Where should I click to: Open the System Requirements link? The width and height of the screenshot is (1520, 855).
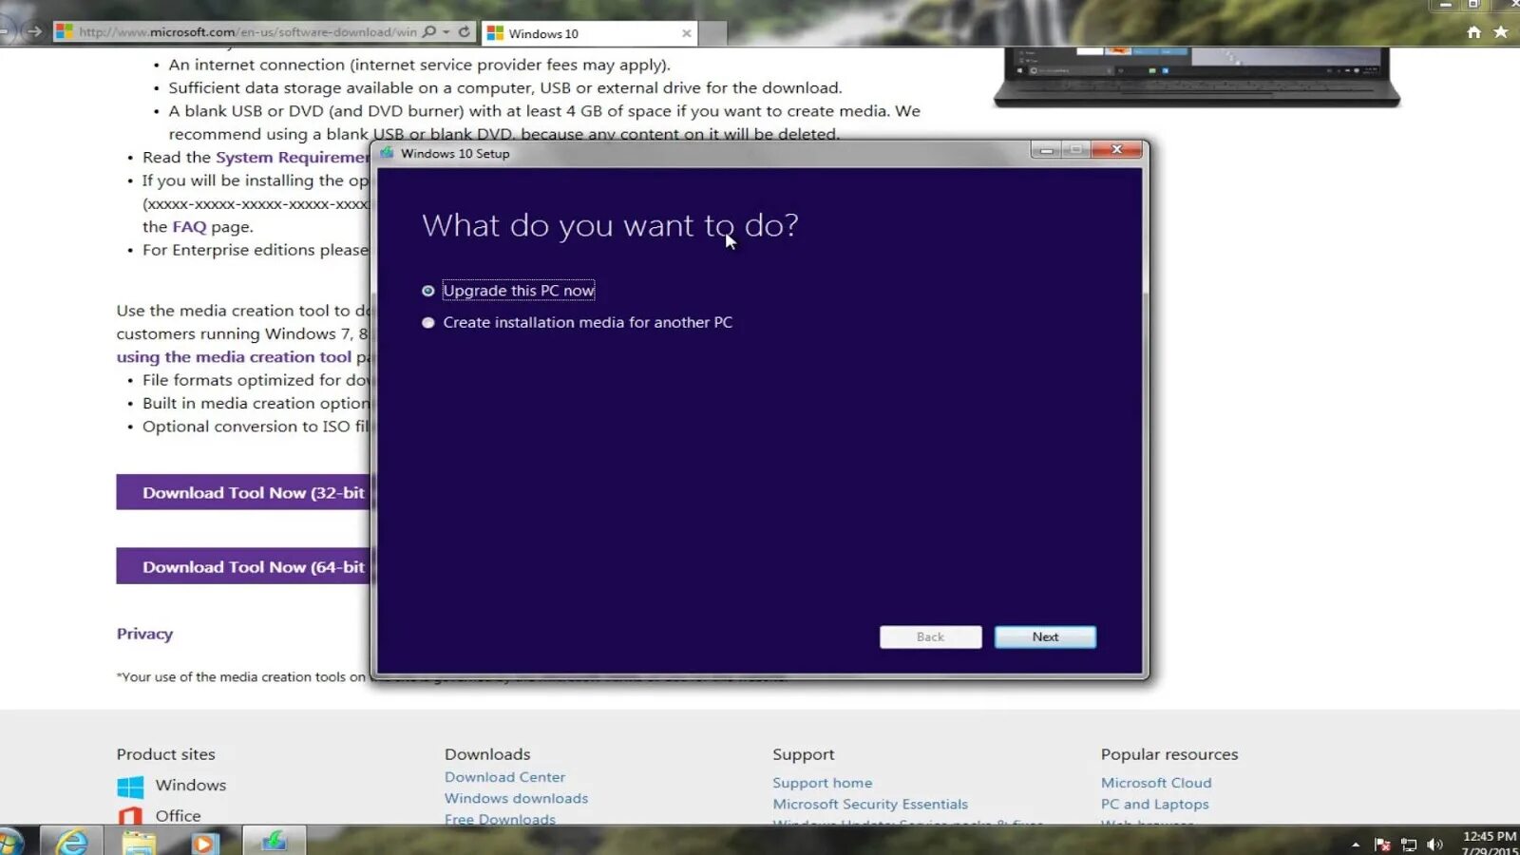click(x=293, y=157)
